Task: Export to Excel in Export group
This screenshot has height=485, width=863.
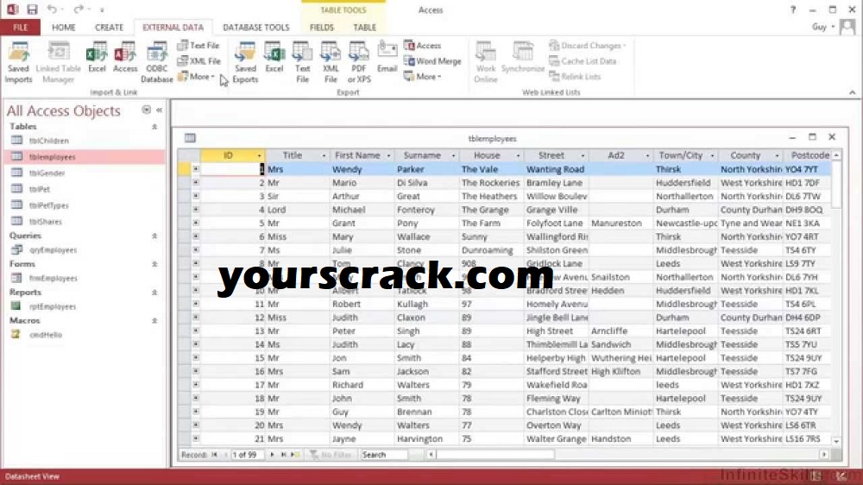Action: point(274,58)
